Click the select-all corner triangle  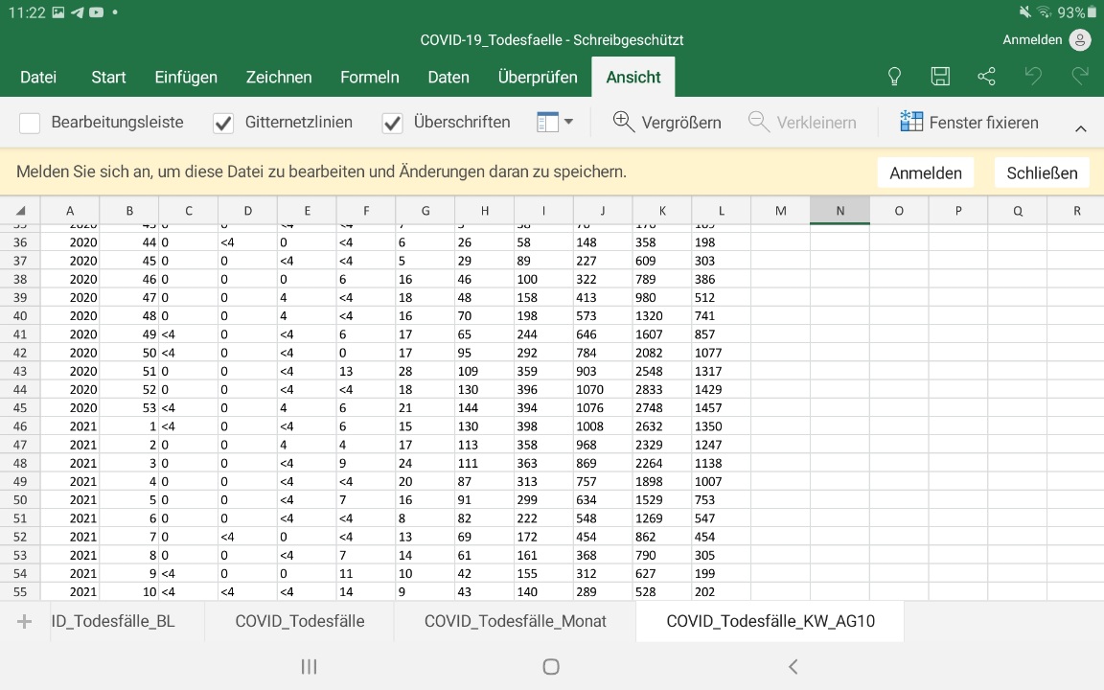pyautogui.click(x=20, y=211)
